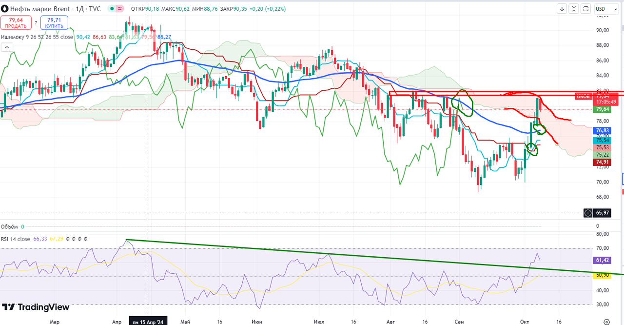The image size is (624, 325).
Task: Collapse the indicator legend with chevron
Action: click(x=7, y=47)
